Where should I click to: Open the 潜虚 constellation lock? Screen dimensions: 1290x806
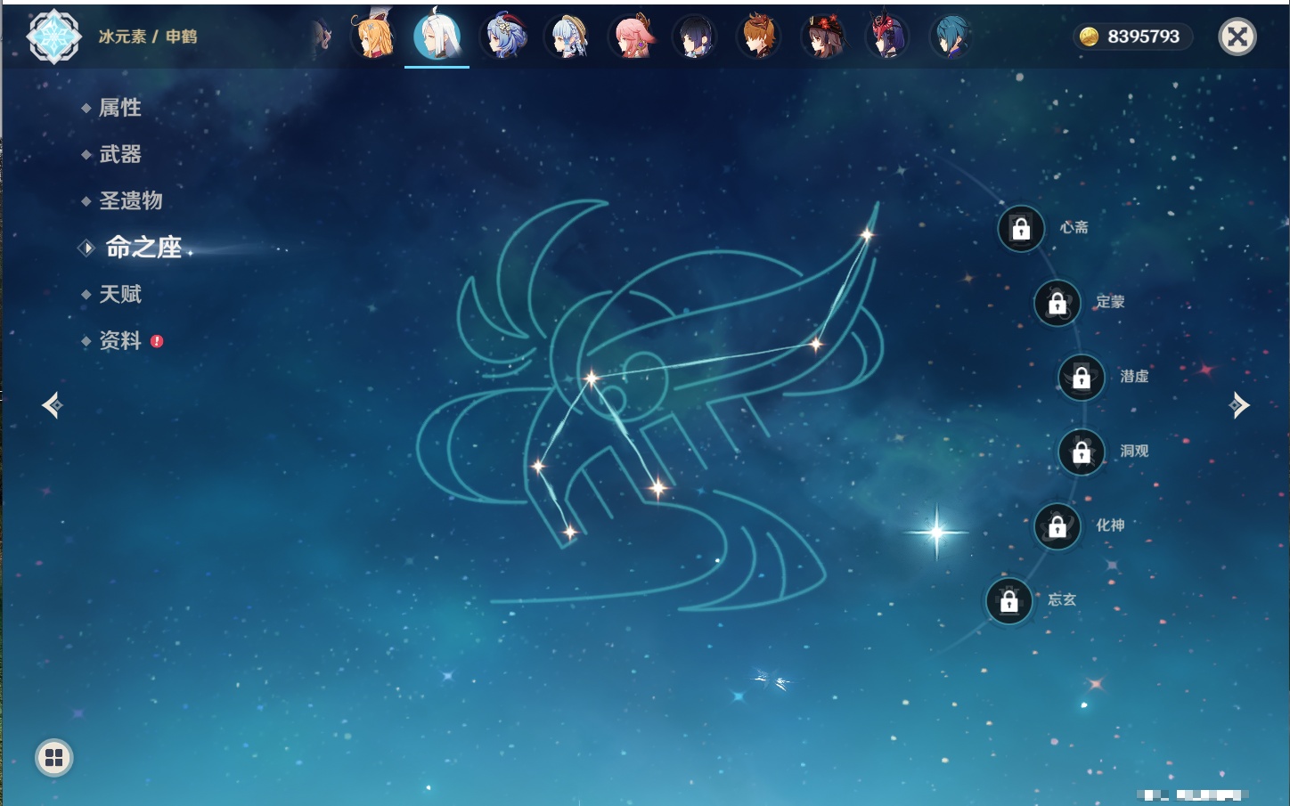[x=1082, y=378]
